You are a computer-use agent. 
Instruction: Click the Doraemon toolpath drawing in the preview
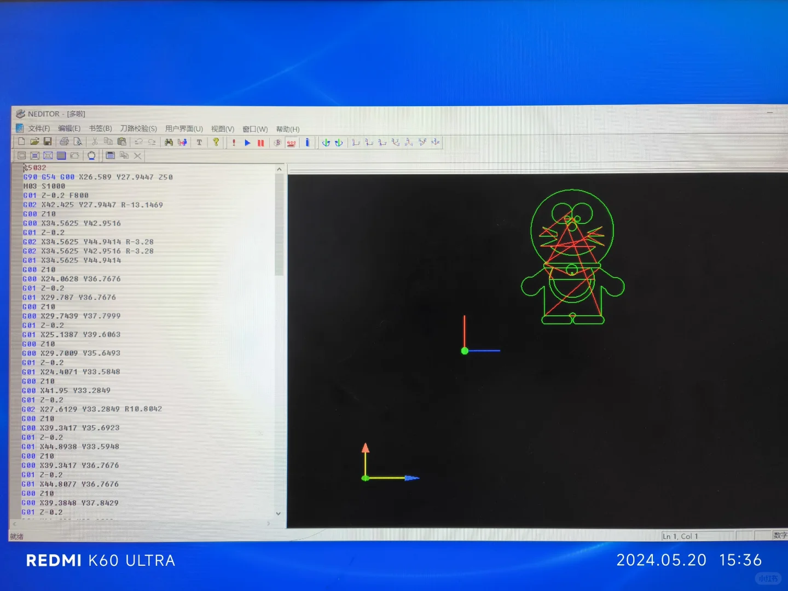click(x=572, y=257)
